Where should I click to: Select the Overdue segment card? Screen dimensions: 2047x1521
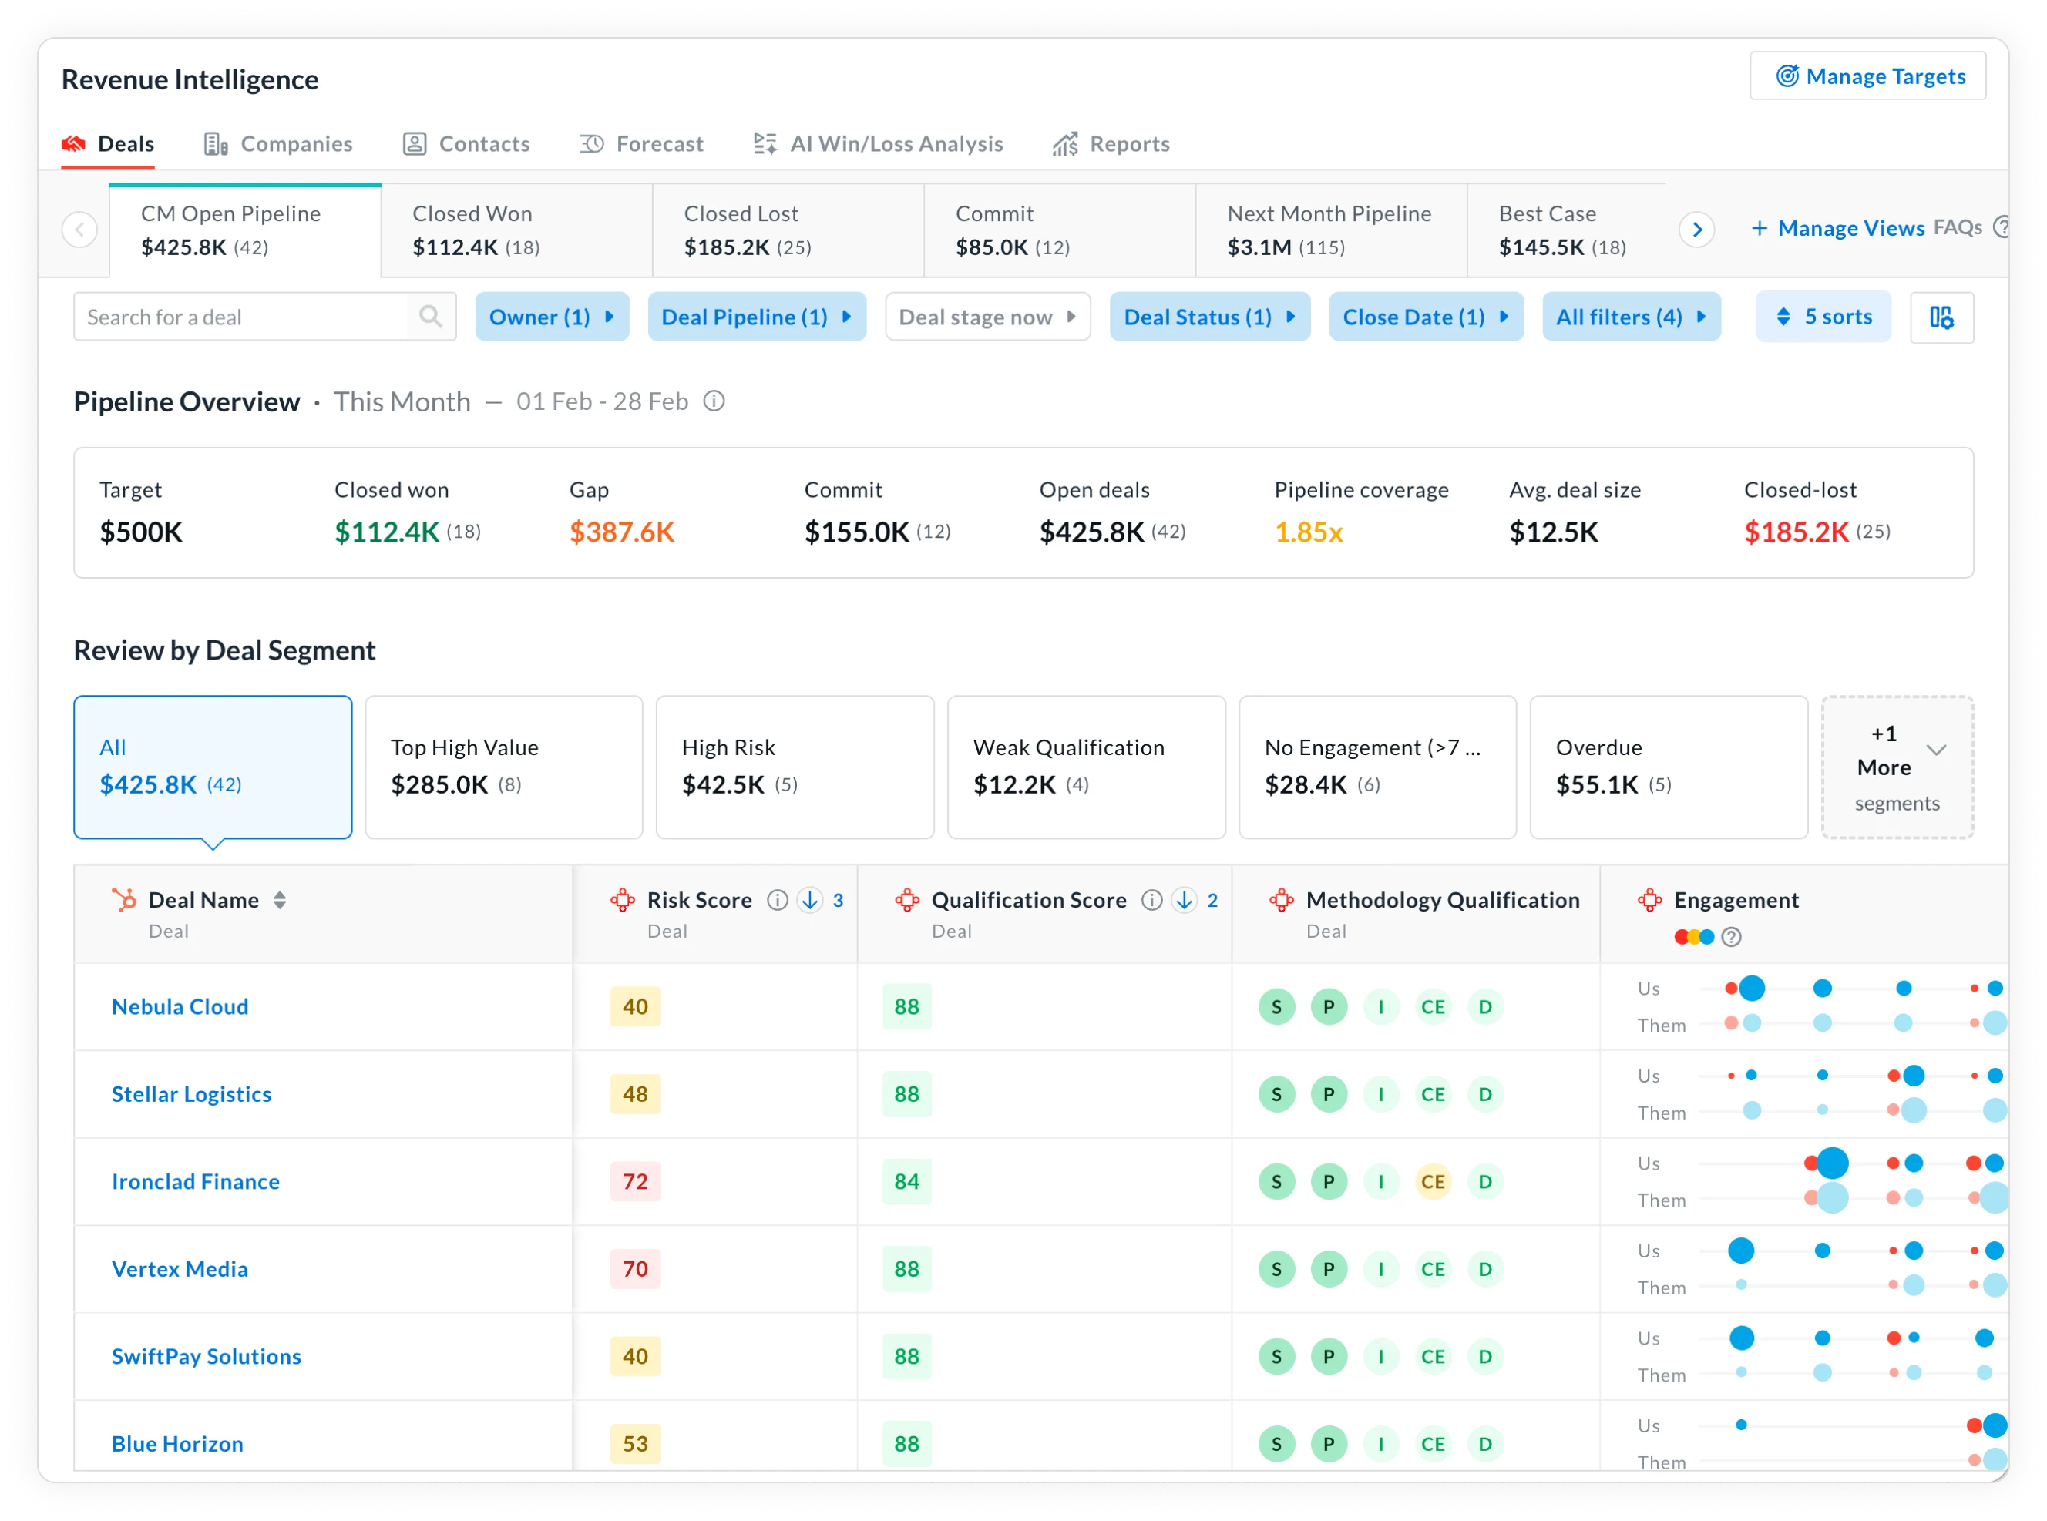[x=1668, y=766]
